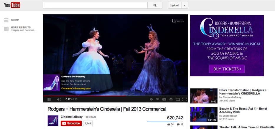Click the CinderellaBway channel avatar
The image size is (275, 129).
click(x=53, y=120)
